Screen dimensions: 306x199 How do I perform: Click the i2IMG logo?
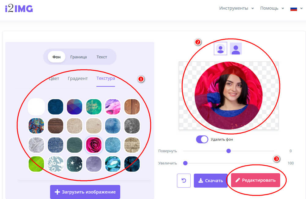(x=19, y=9)
